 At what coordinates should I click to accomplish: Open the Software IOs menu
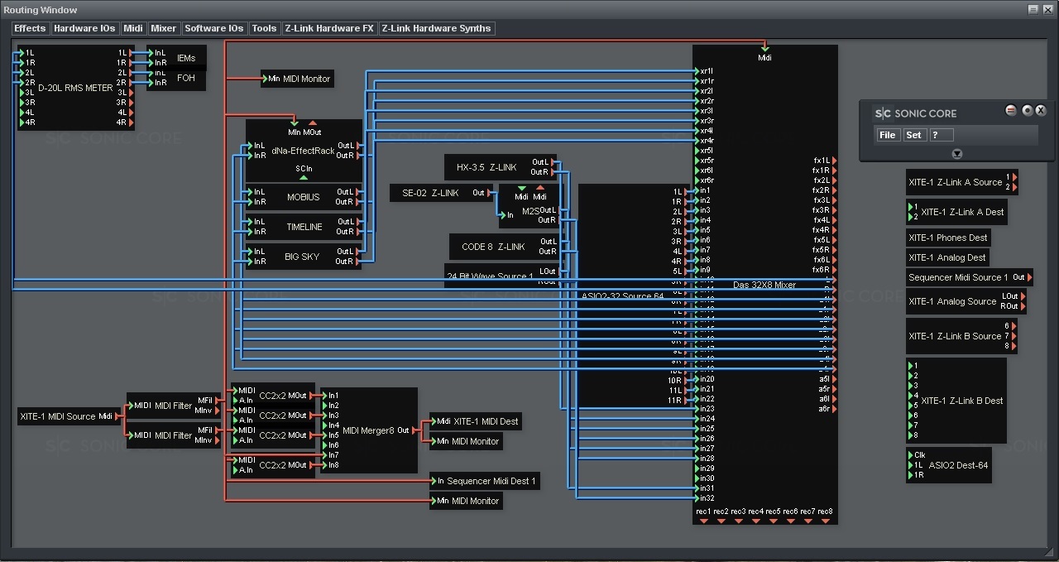213,28
